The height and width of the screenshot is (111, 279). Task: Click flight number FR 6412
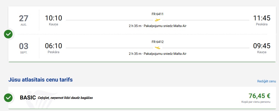click(157, 42)
